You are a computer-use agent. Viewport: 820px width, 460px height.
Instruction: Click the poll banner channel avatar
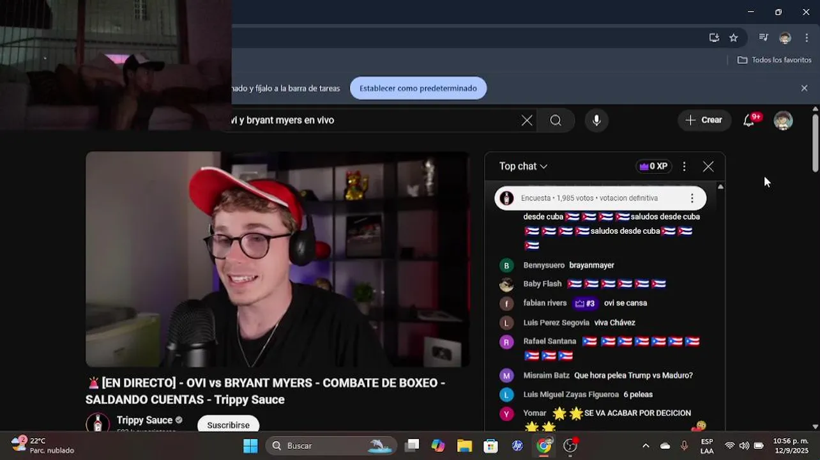[506, 198]
